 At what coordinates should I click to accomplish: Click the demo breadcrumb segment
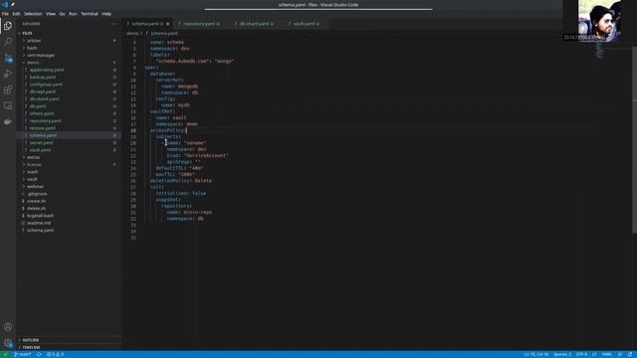tap(132, 33)
